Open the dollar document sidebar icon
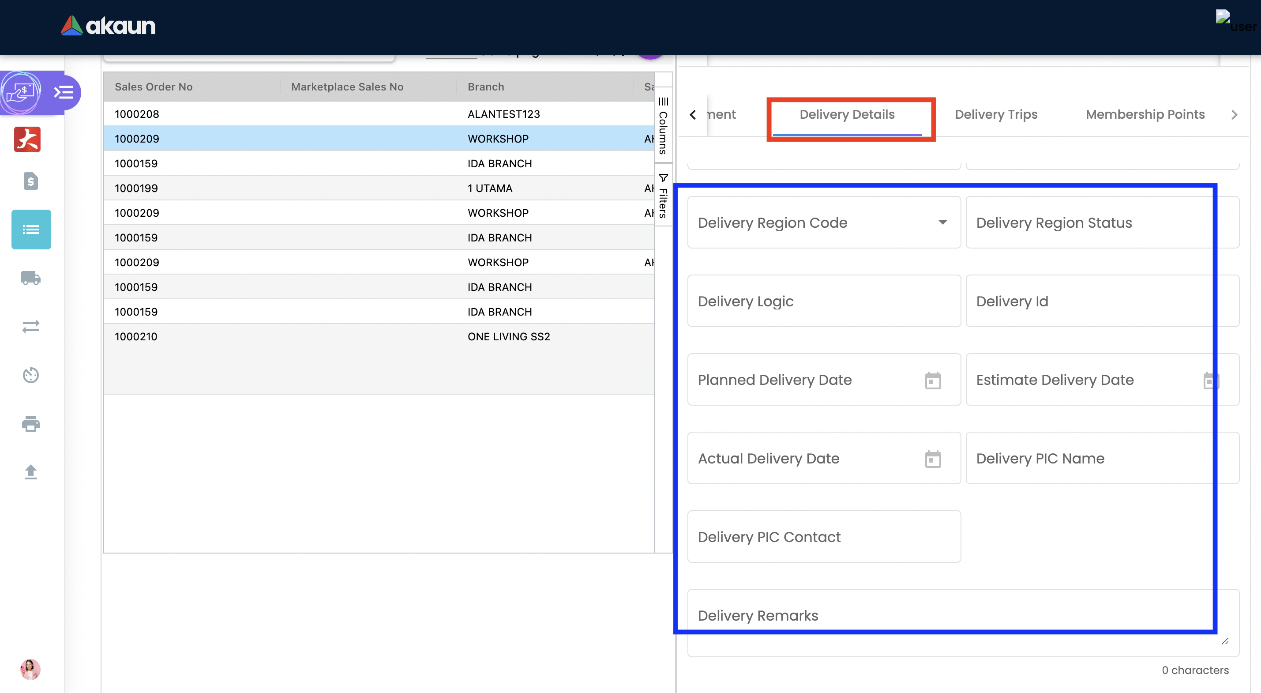 tap(31, 181)
